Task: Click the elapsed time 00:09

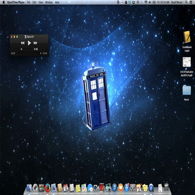Action: coord(13,53)
